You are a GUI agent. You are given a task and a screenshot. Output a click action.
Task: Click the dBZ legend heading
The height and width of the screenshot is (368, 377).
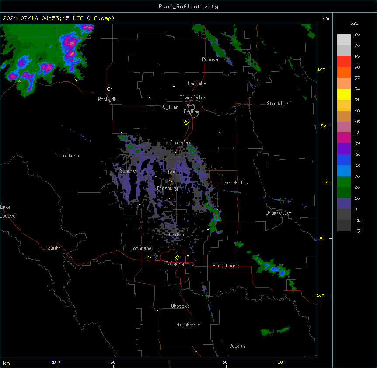click(354, 23)
